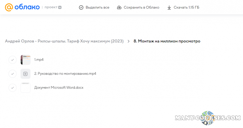Tick the checkbox next to 1.mp4
The width and height of the screenshot is (243, 128).
pyautogui.click(x=12, y=60)
